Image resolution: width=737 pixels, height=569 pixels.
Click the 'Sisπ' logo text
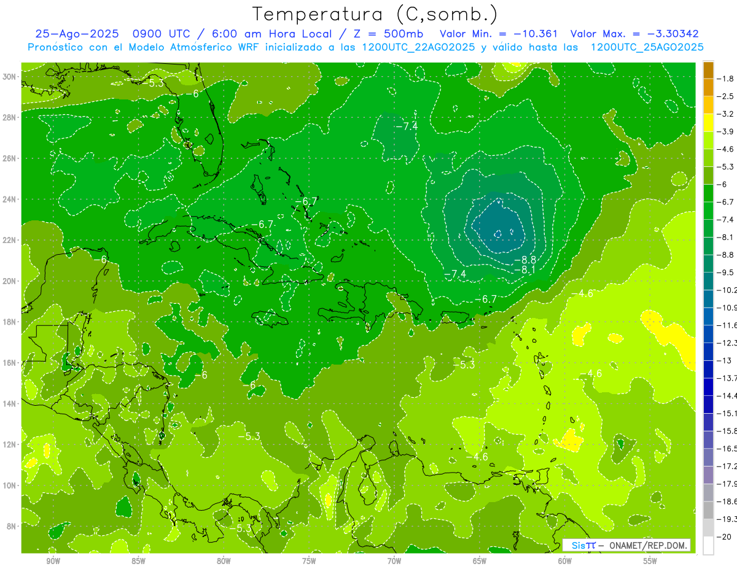click(x=583, y=545)
